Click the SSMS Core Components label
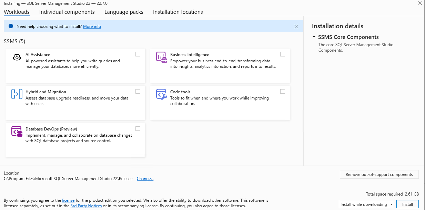425x210 pixels. 348,37
